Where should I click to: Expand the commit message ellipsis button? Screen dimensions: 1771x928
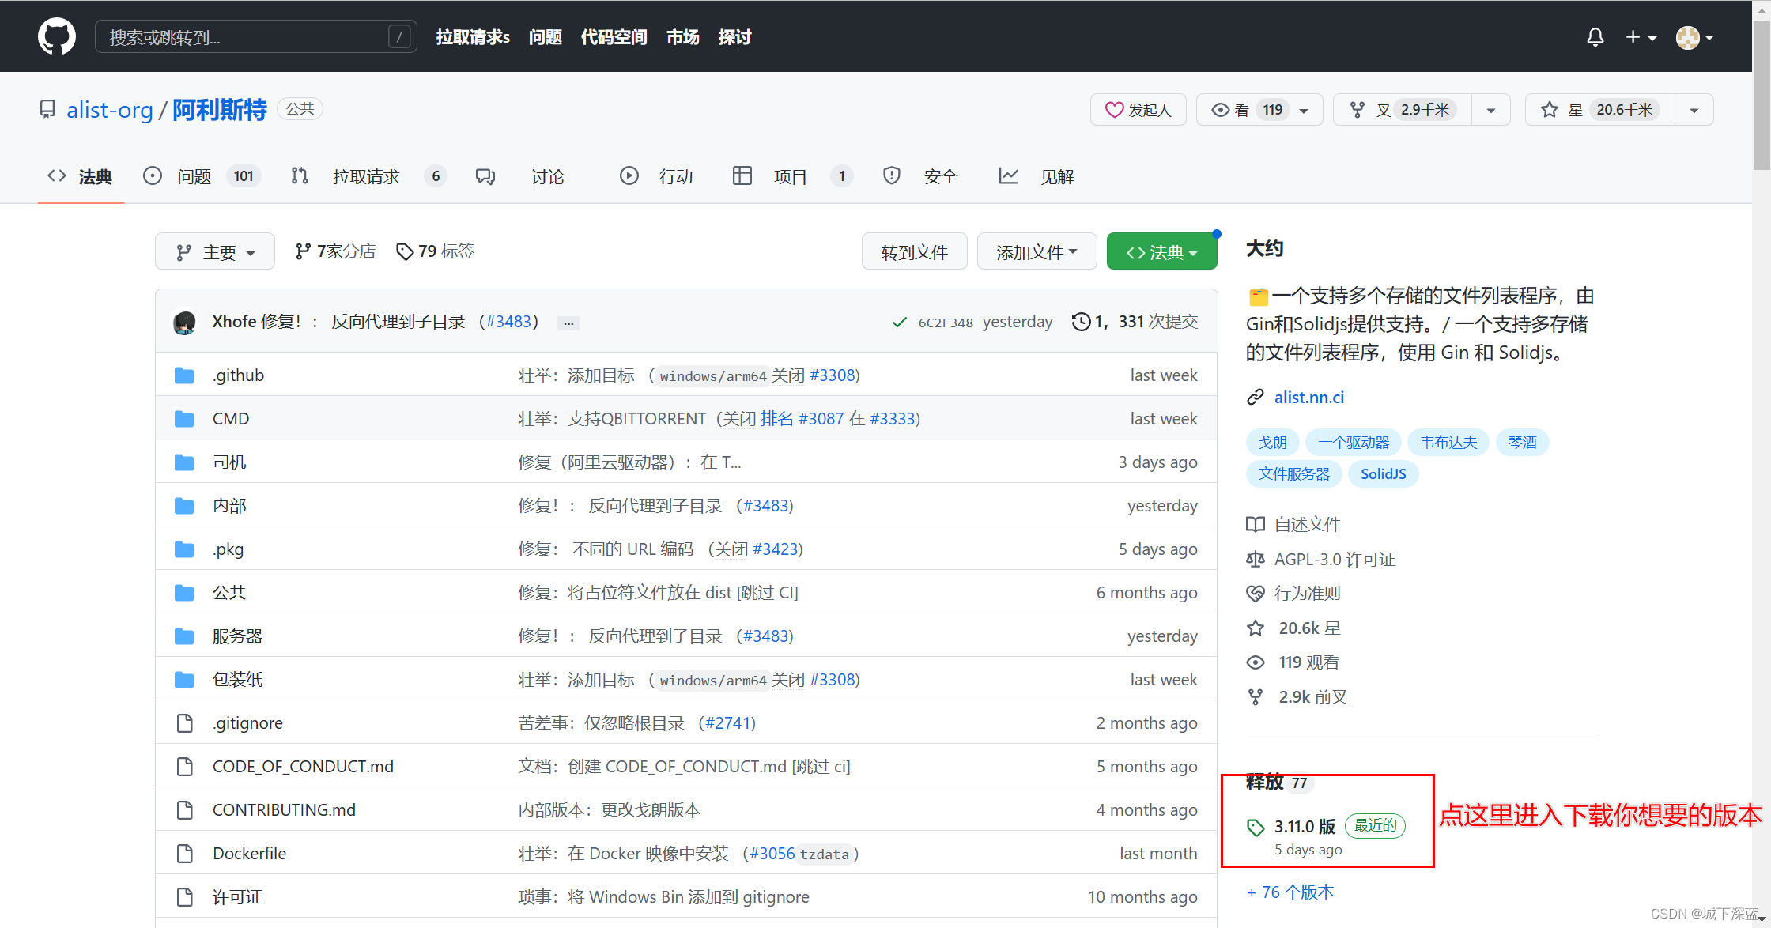[568, 323]
